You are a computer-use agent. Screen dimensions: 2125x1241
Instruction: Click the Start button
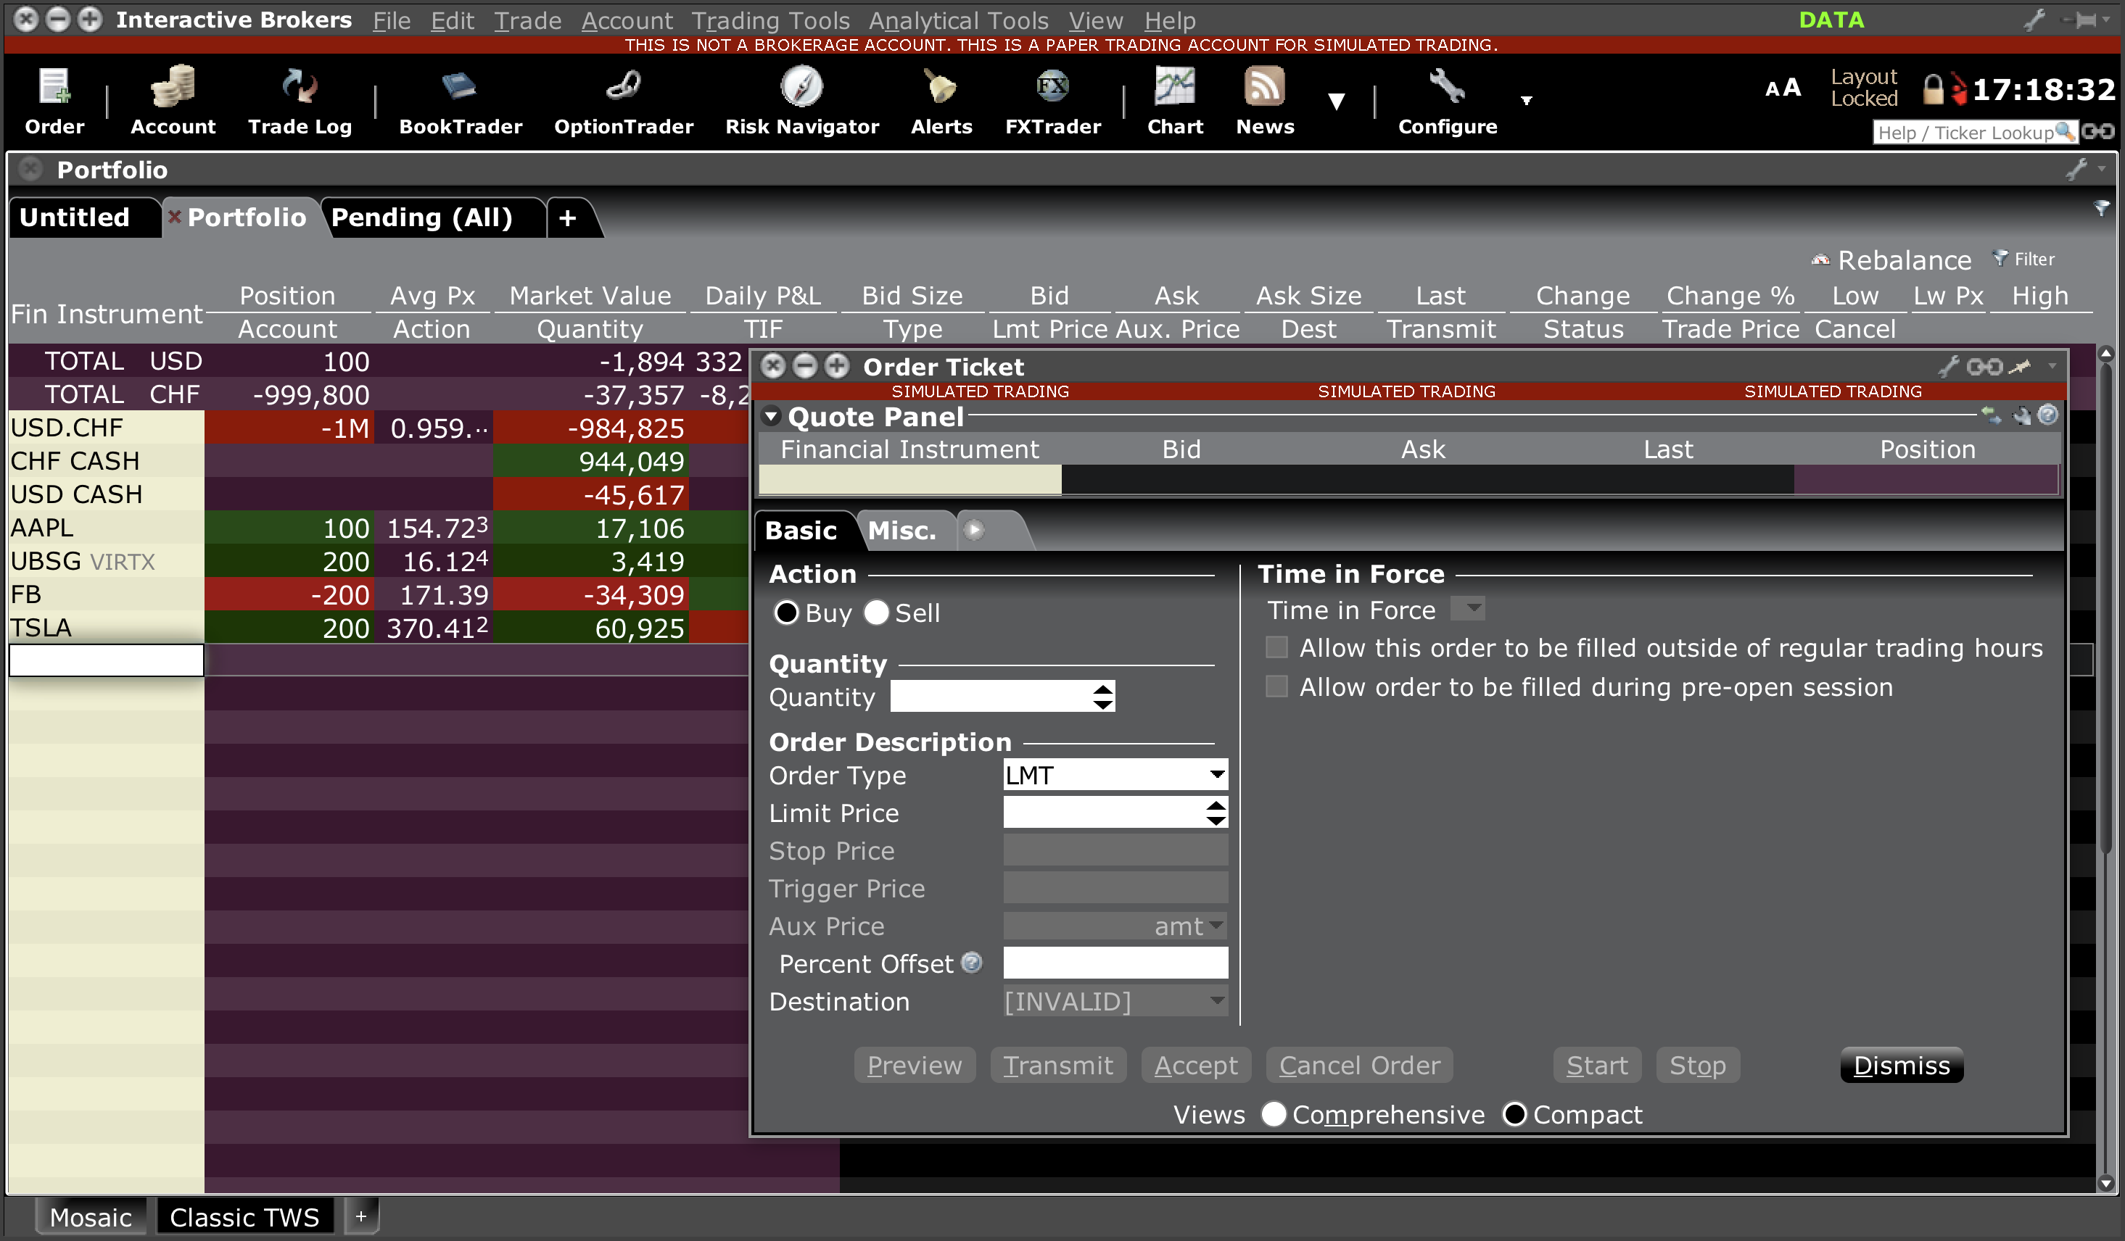pos(1597,1065)
